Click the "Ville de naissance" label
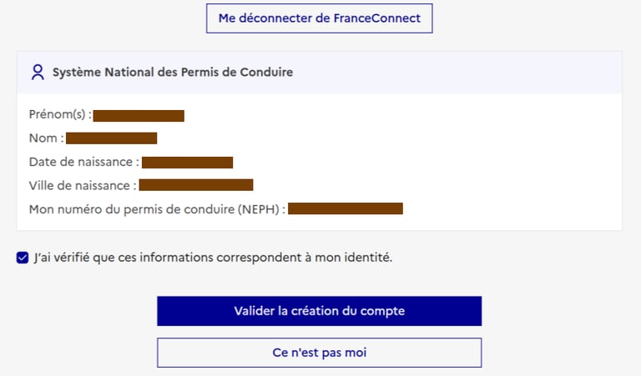Image resolution: width=641 pixels, height=376 pixels. pyautogui.click(x=83, y=185)
